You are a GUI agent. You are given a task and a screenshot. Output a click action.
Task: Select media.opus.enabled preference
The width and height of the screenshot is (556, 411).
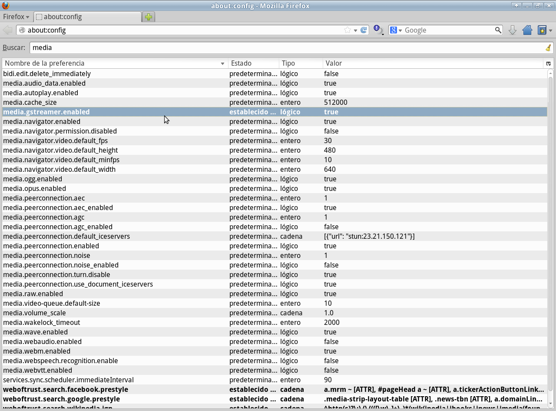tap(275, 188)
